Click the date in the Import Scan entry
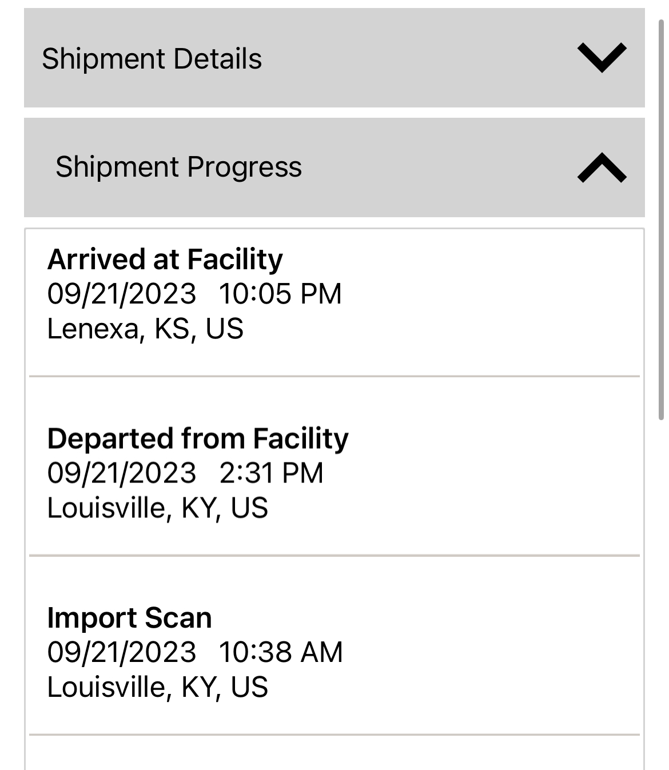 121,652
